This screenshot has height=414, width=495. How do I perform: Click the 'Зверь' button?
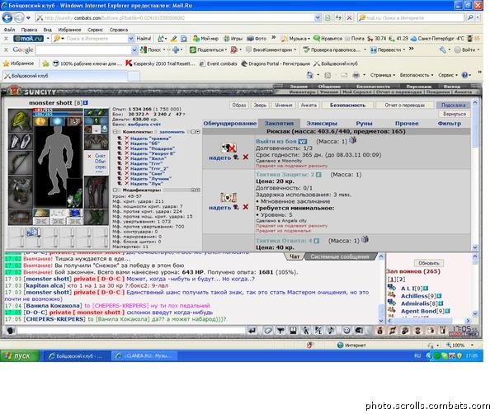[260, 105]
